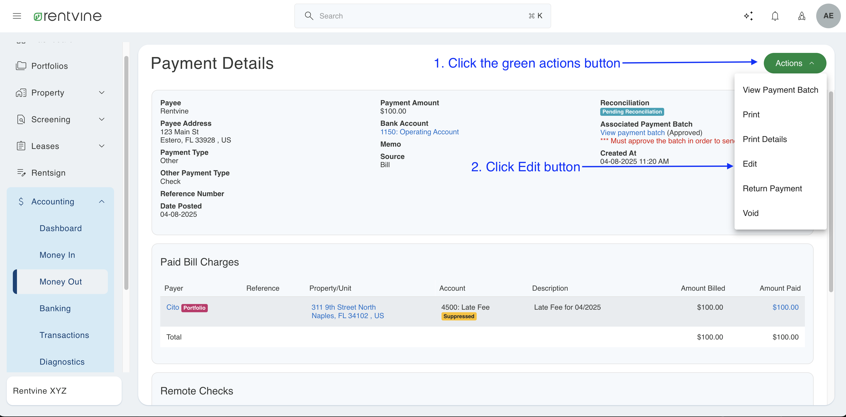846x417 pixels.
Task: Click the search magnifier icon
Action: click(x=309, y=16)
